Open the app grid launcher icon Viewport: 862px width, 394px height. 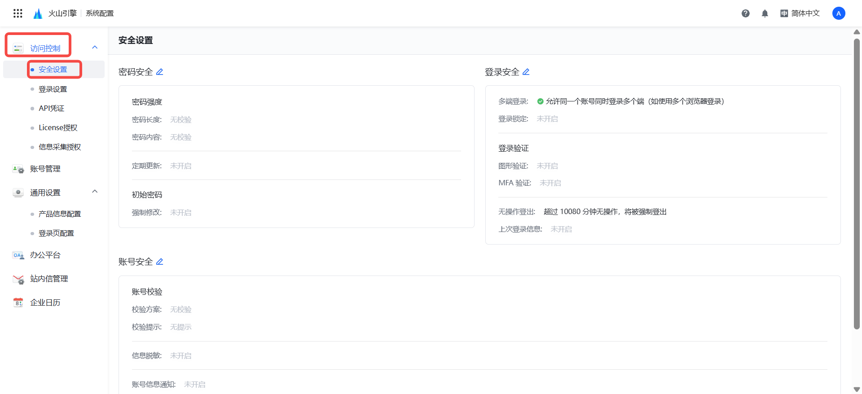click(x=18, y=13)
